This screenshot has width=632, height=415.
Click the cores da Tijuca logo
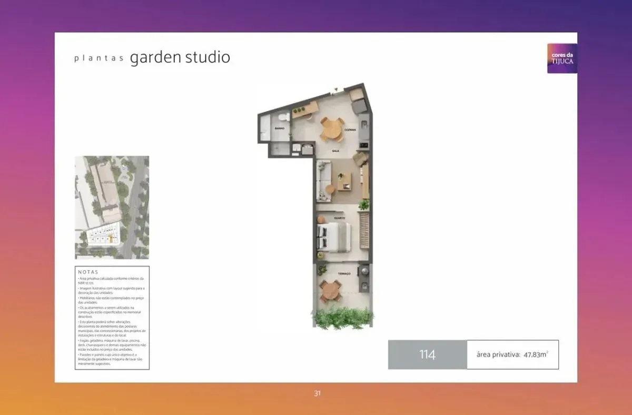click(x=562, y=58)
